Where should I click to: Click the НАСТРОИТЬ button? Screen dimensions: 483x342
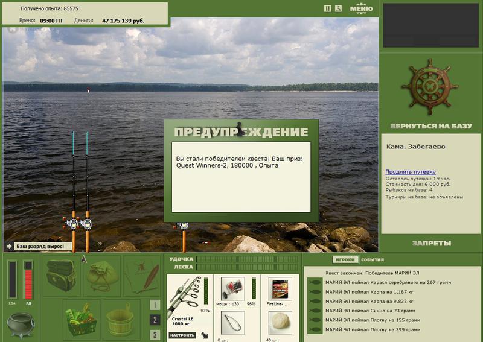[x=182, y=335]
